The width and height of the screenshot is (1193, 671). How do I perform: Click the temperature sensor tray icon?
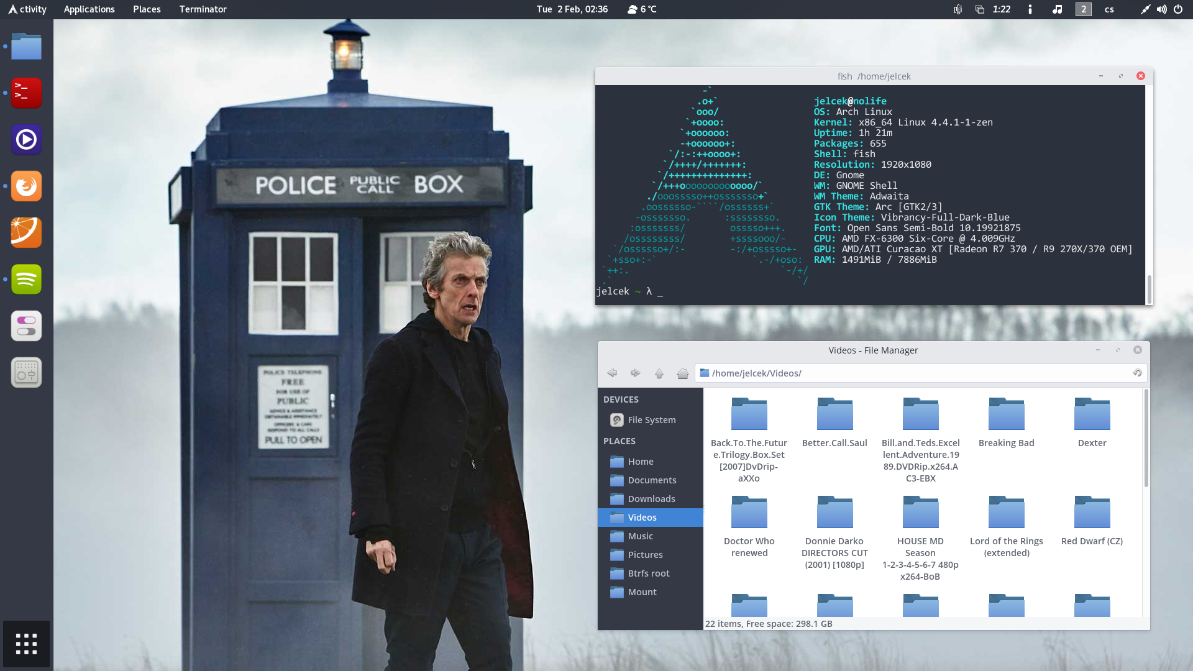click(x=958, y=9)
